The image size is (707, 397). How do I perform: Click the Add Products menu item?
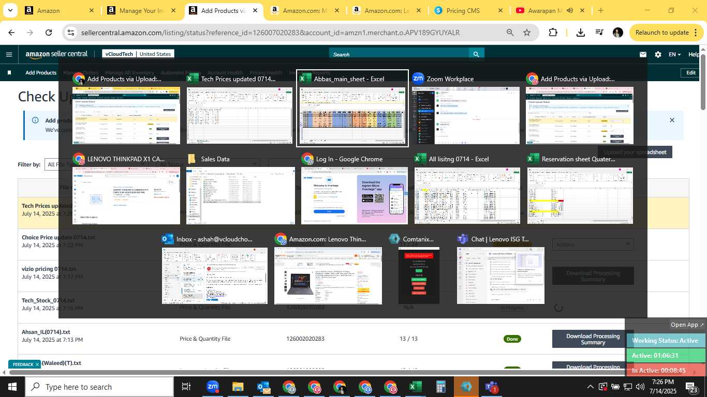41,73
